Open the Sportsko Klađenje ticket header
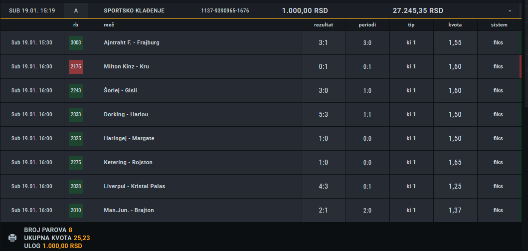 (x=134, y=11)
